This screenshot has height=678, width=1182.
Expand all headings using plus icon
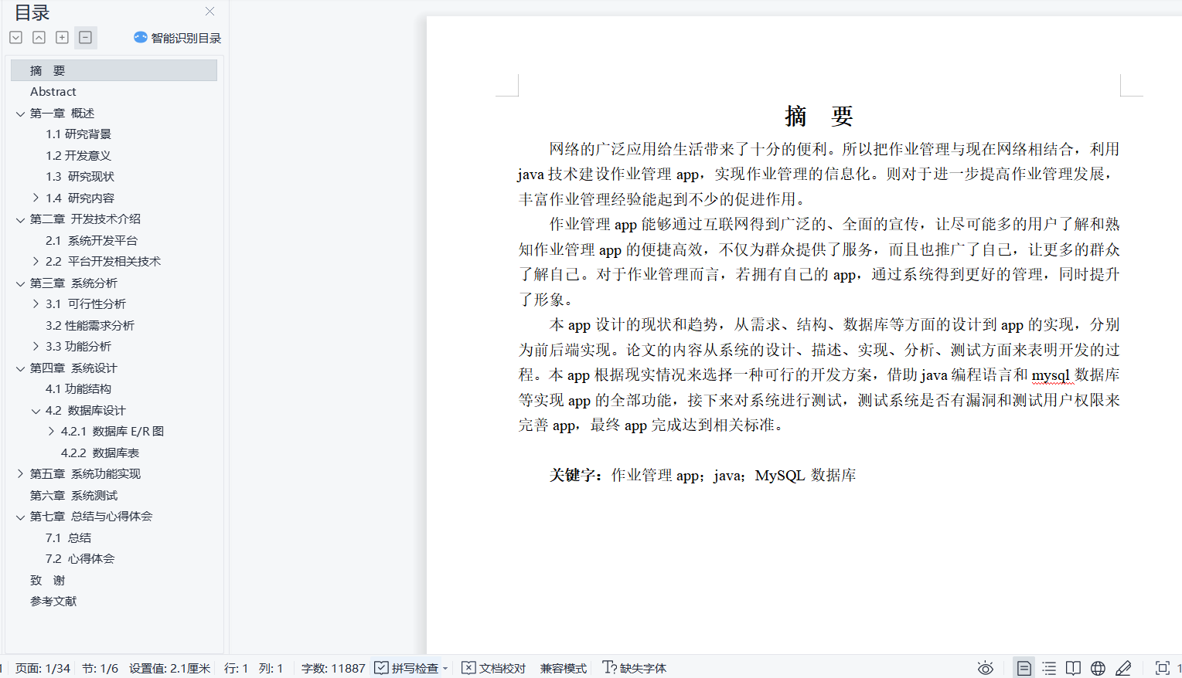[x=62, y=36]
